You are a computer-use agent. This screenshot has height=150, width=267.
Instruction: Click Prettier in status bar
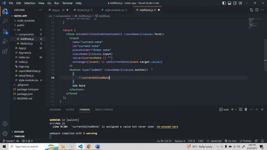[x=245, y=141]
